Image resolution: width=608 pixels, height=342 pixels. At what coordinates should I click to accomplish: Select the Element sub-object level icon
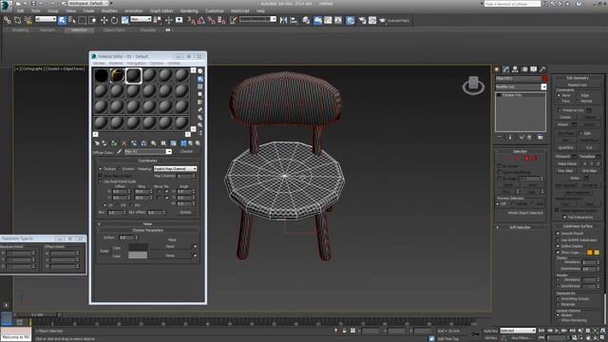pyautogui.click(x=534, y=159)
